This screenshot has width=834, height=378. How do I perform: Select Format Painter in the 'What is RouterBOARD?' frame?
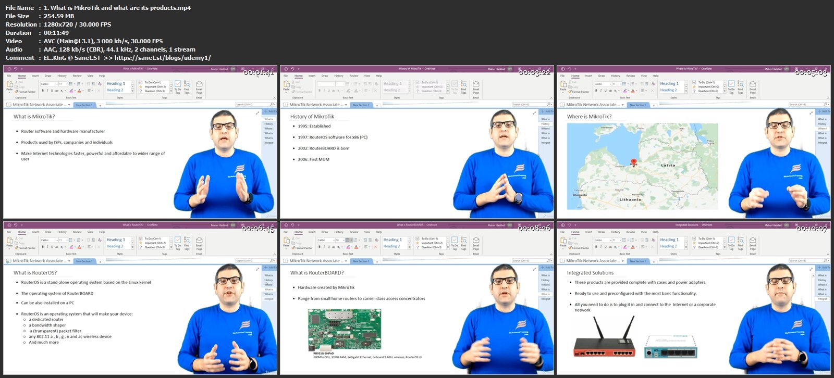tap(302, 248)
